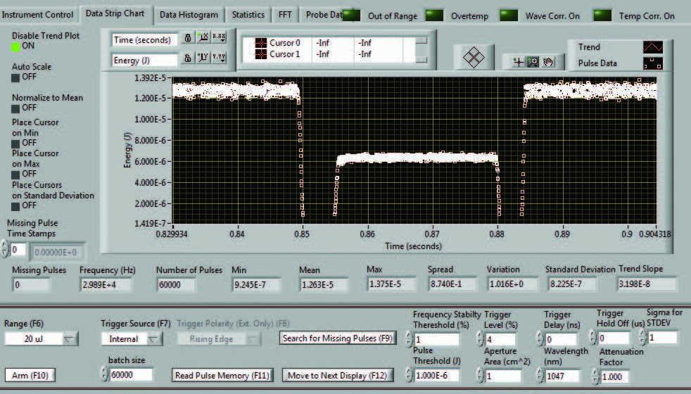691x394 pixels.
Task: Click the Pulse Data plot color swatch
Action: click(x=652, y=63)
